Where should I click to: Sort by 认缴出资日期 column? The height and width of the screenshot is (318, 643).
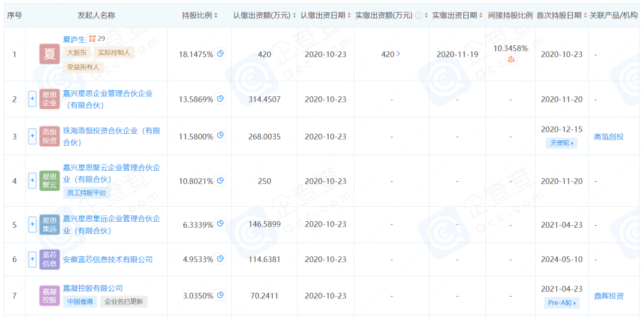[349, 15]
